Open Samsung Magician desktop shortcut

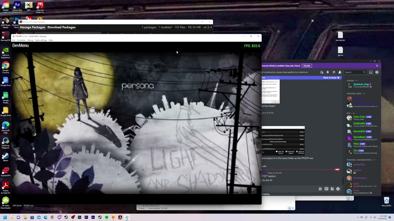6,143
